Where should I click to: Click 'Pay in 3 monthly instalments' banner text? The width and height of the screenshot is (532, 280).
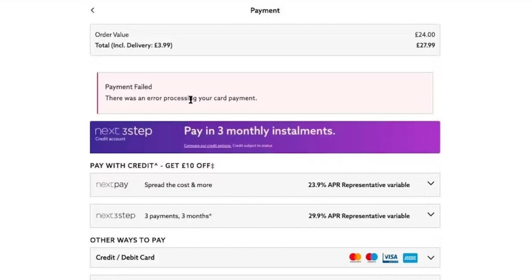click(259, 131)
